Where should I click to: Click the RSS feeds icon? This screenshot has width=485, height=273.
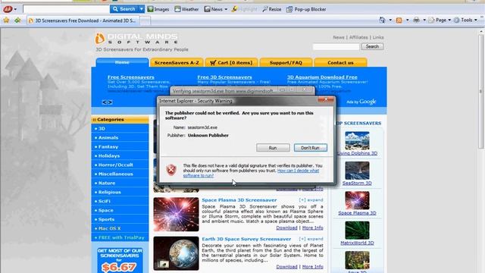[399, 20]
